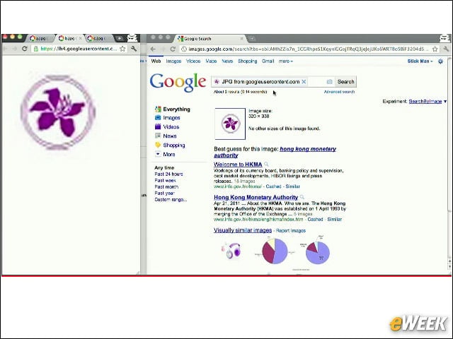The height and width of the screenshot is (339, 453).
Task: Select Past week time filter
Action: [165, 180]
